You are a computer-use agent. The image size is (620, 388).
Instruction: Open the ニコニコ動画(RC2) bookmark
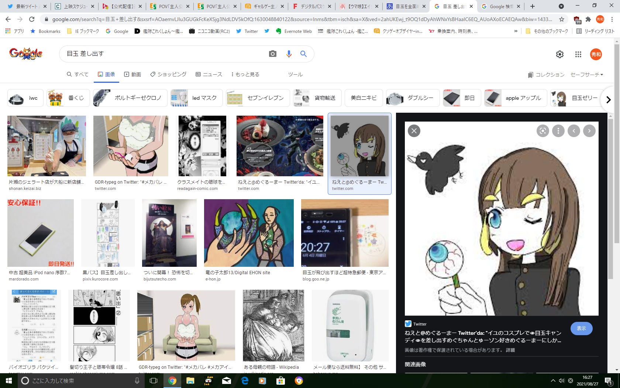click(209, 31)
